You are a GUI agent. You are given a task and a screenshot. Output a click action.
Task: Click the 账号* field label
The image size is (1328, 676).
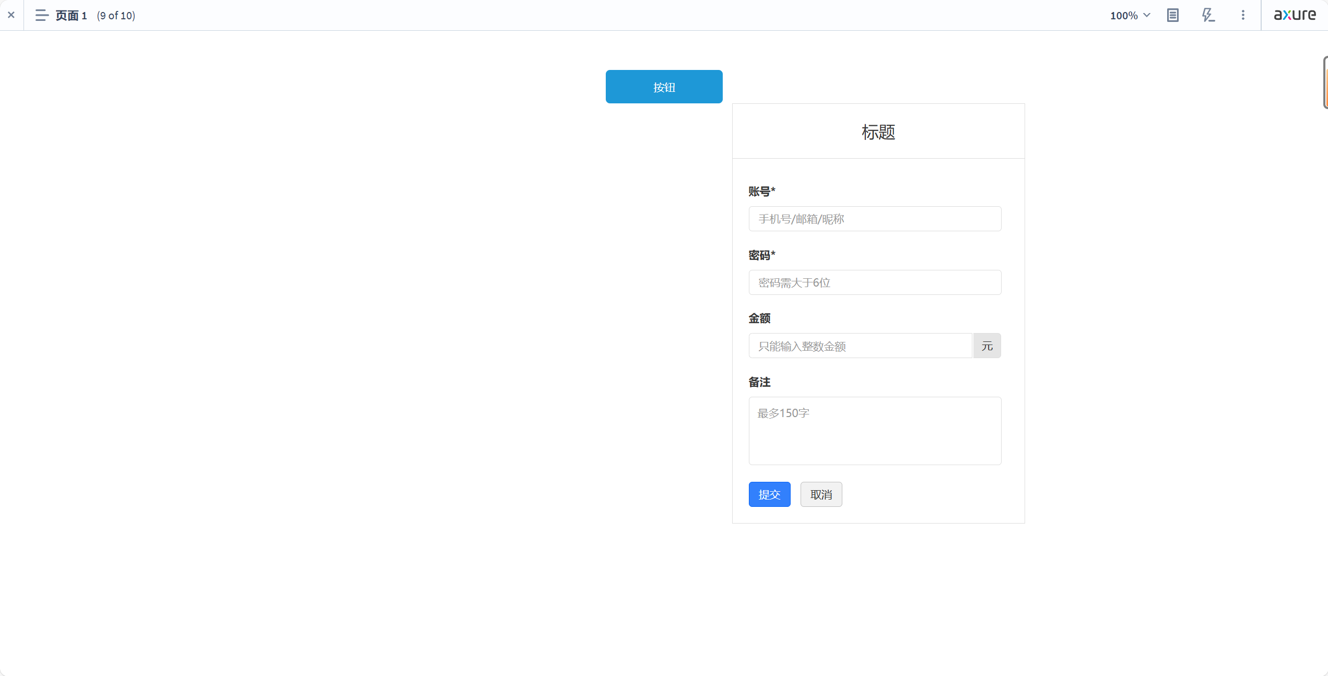point(761,192)
